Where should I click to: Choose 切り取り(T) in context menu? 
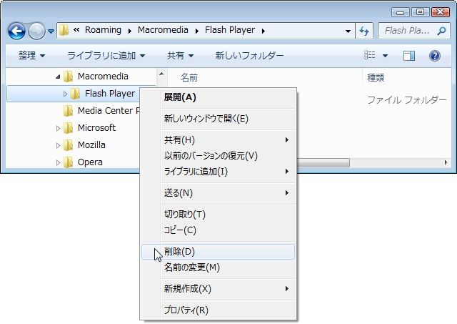coord(218,215)
